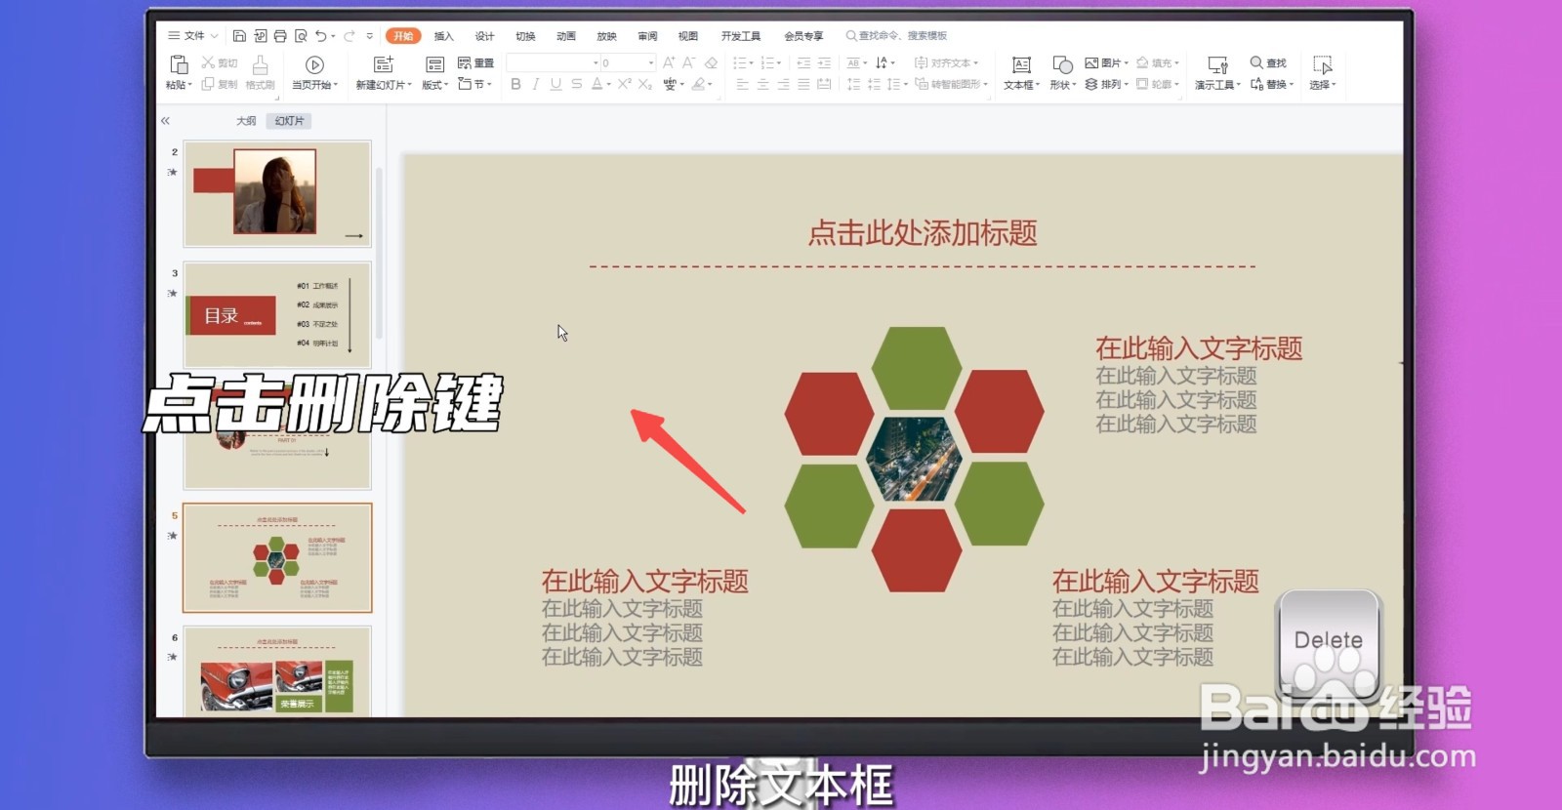Toggle Superscript formatting
The width and height of the screenshot is (1562, 810).
[624, 84]
